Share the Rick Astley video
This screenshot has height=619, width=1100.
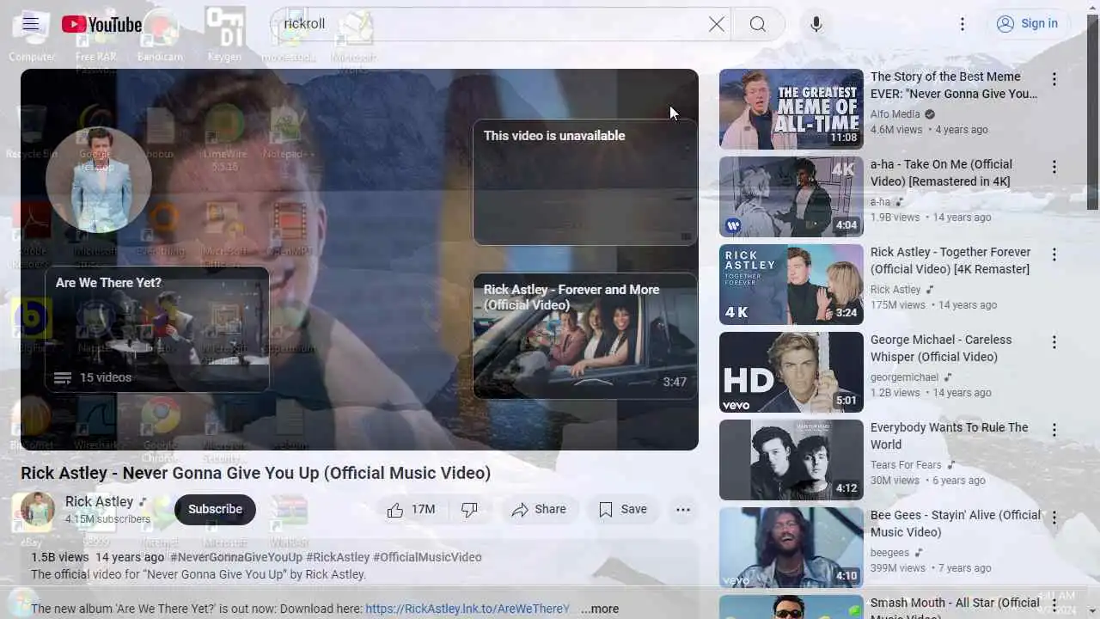(x=540, y=510)
